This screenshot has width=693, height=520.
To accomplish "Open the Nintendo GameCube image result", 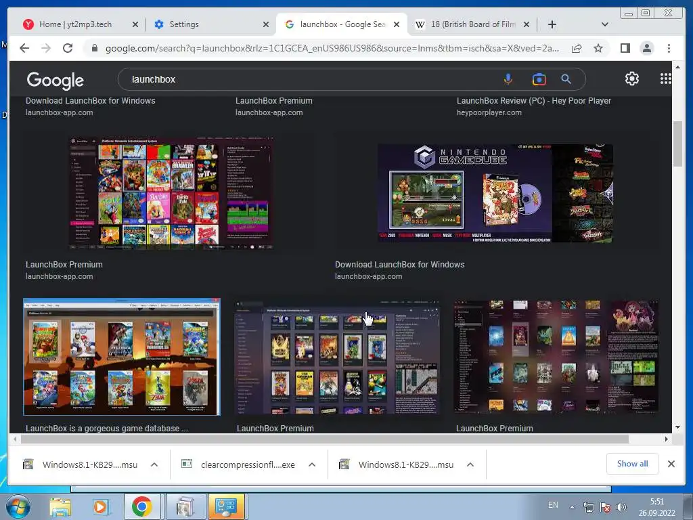I will 495,193.
